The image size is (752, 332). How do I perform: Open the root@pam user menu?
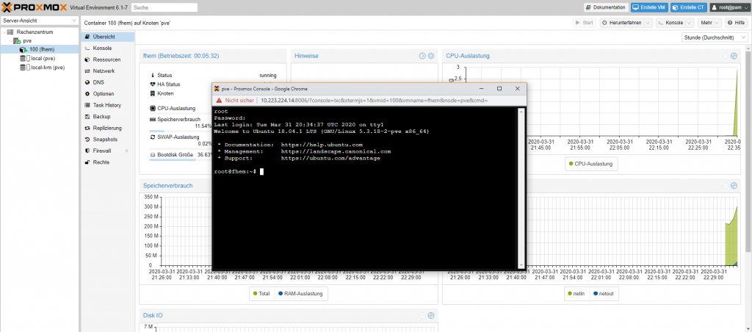click(x=728, y=7)
